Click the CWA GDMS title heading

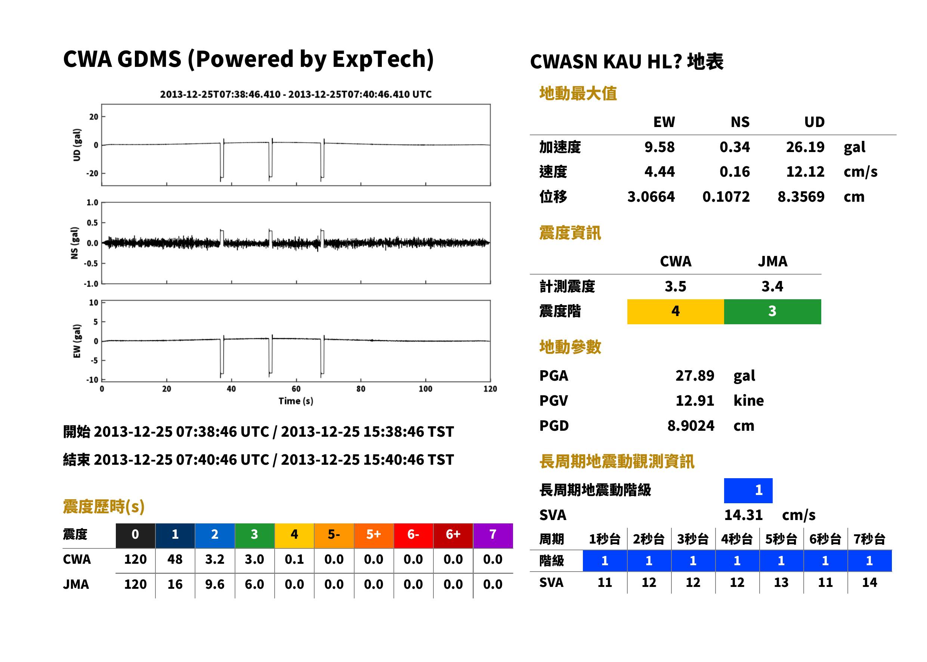tap(248, 59)
